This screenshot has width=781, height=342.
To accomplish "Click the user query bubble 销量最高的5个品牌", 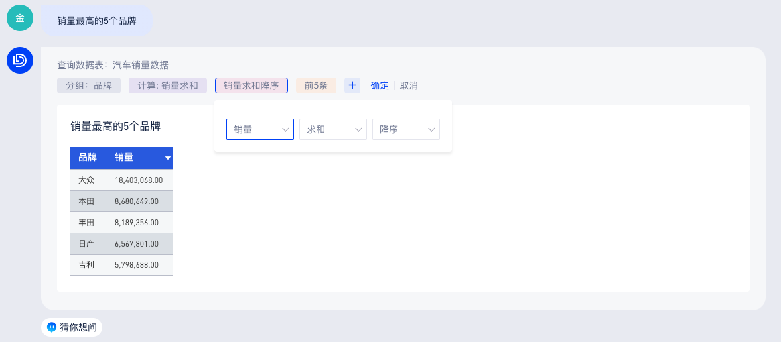I will 97,21.
